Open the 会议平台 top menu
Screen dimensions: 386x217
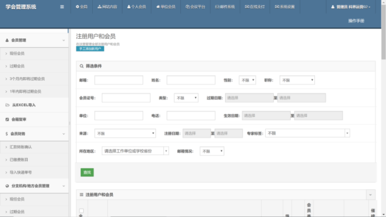195,7
